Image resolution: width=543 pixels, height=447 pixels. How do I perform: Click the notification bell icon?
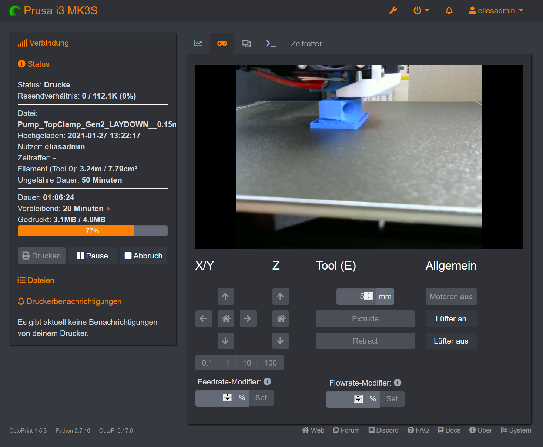[449, 11]
